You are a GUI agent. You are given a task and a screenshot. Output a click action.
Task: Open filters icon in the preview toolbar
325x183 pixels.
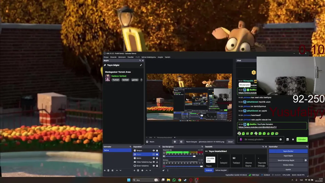pos(181,142)
